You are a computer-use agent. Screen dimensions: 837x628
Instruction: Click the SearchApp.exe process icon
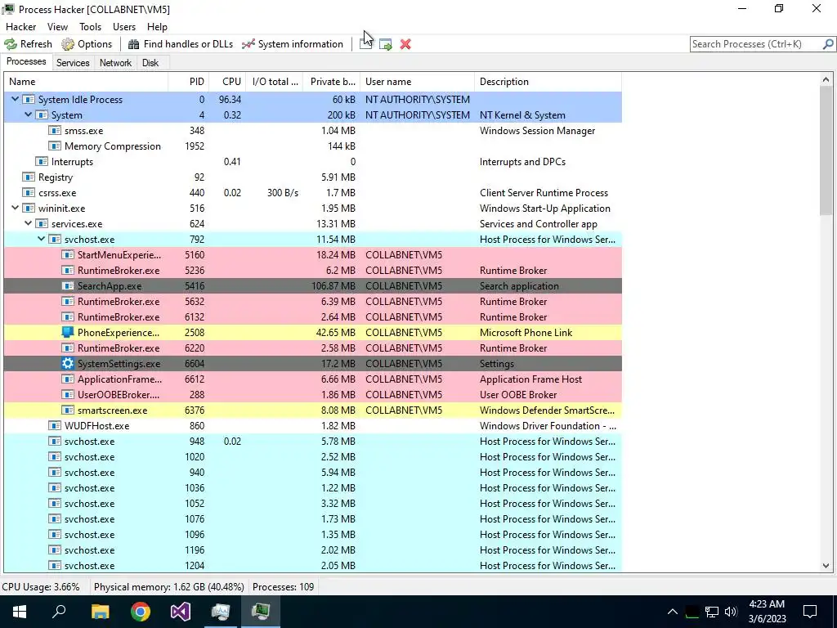point(67,285)
